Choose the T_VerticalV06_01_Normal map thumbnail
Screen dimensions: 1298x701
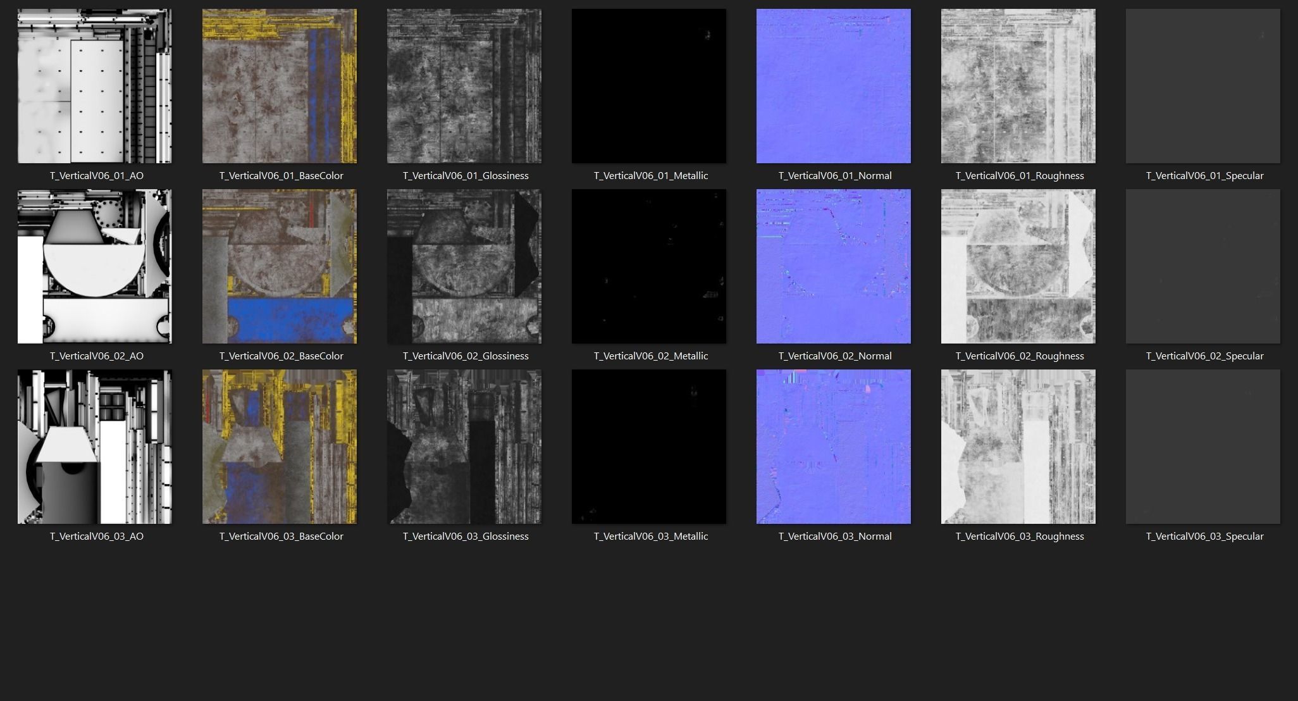pyautogui.click(x=834, y=86)
